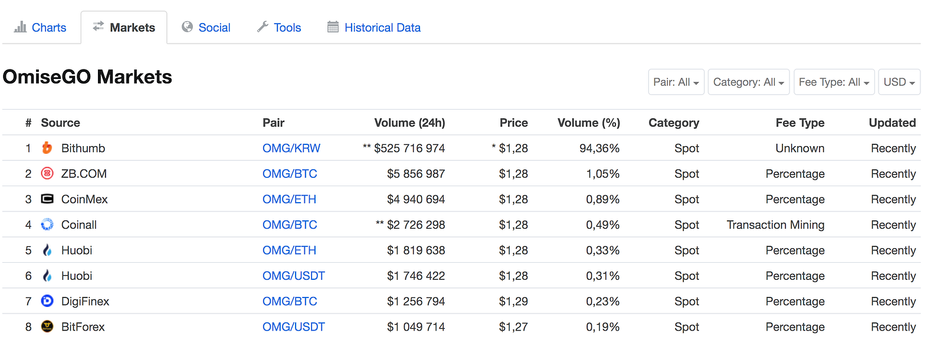The width and height of the screenshot is (944, 337).
Task: Open the OMG/BTC link for ZB.COM
Action: coord(290,174)
